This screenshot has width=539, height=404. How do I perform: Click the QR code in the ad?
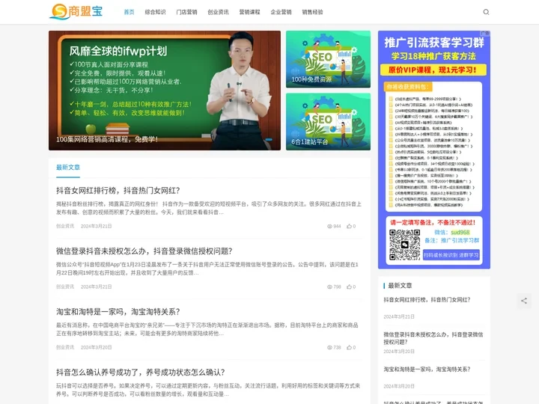(404, 245)
